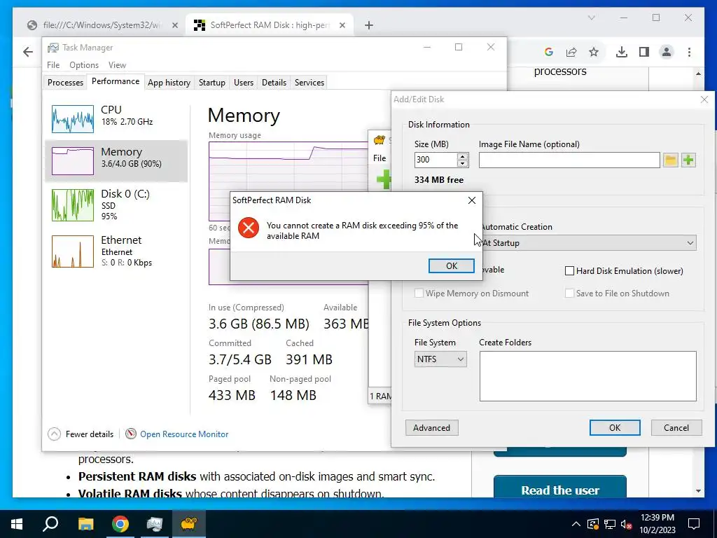Viewport: 717px width, 538px height.
Task: Open Windows taskbar search
Action: (x=50, y=524)
